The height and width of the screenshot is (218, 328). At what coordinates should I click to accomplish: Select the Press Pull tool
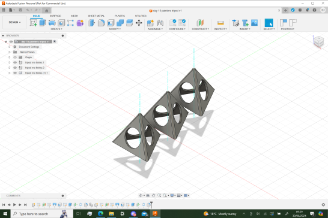click(92, 23)
